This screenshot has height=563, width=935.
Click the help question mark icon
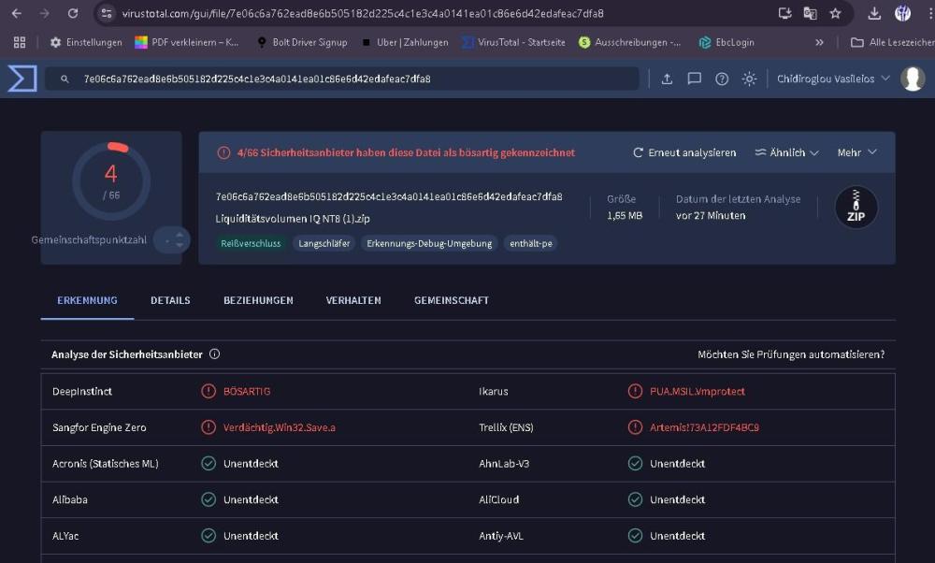pyautogui.click(x=722, y=79)
